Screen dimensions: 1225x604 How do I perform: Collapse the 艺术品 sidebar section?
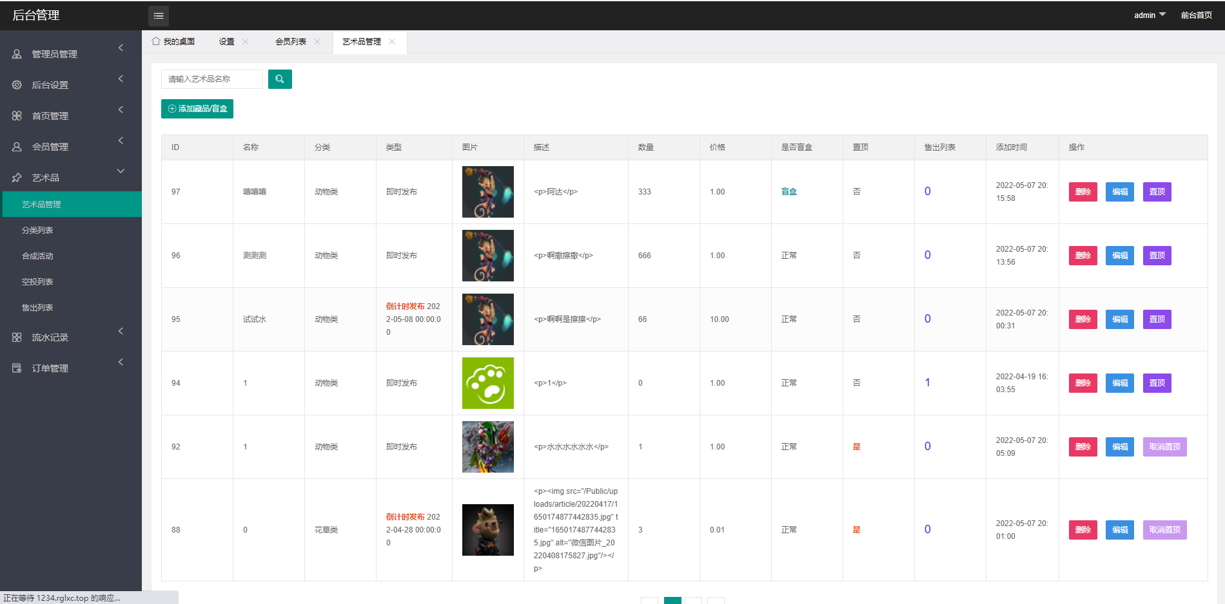pyautogui.click(x=70, y=178)
